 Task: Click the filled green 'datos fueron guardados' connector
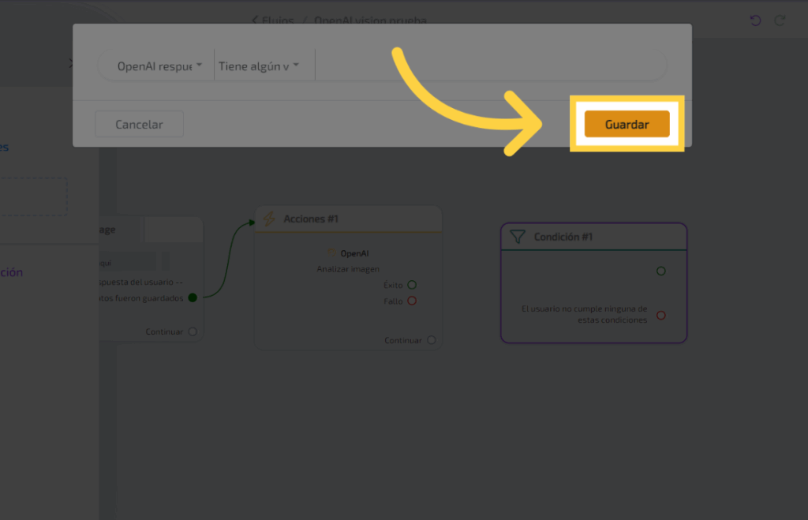(x=193, y=297)
